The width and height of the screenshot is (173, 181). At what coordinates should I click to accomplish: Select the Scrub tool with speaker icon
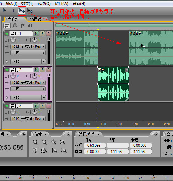(x=30, y=11)
